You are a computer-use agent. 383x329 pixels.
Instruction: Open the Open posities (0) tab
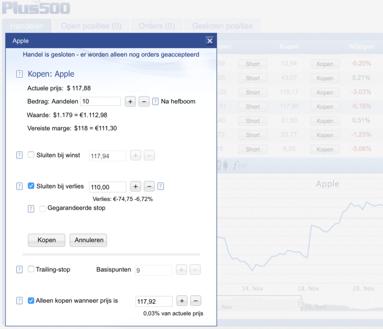(91, 26)
